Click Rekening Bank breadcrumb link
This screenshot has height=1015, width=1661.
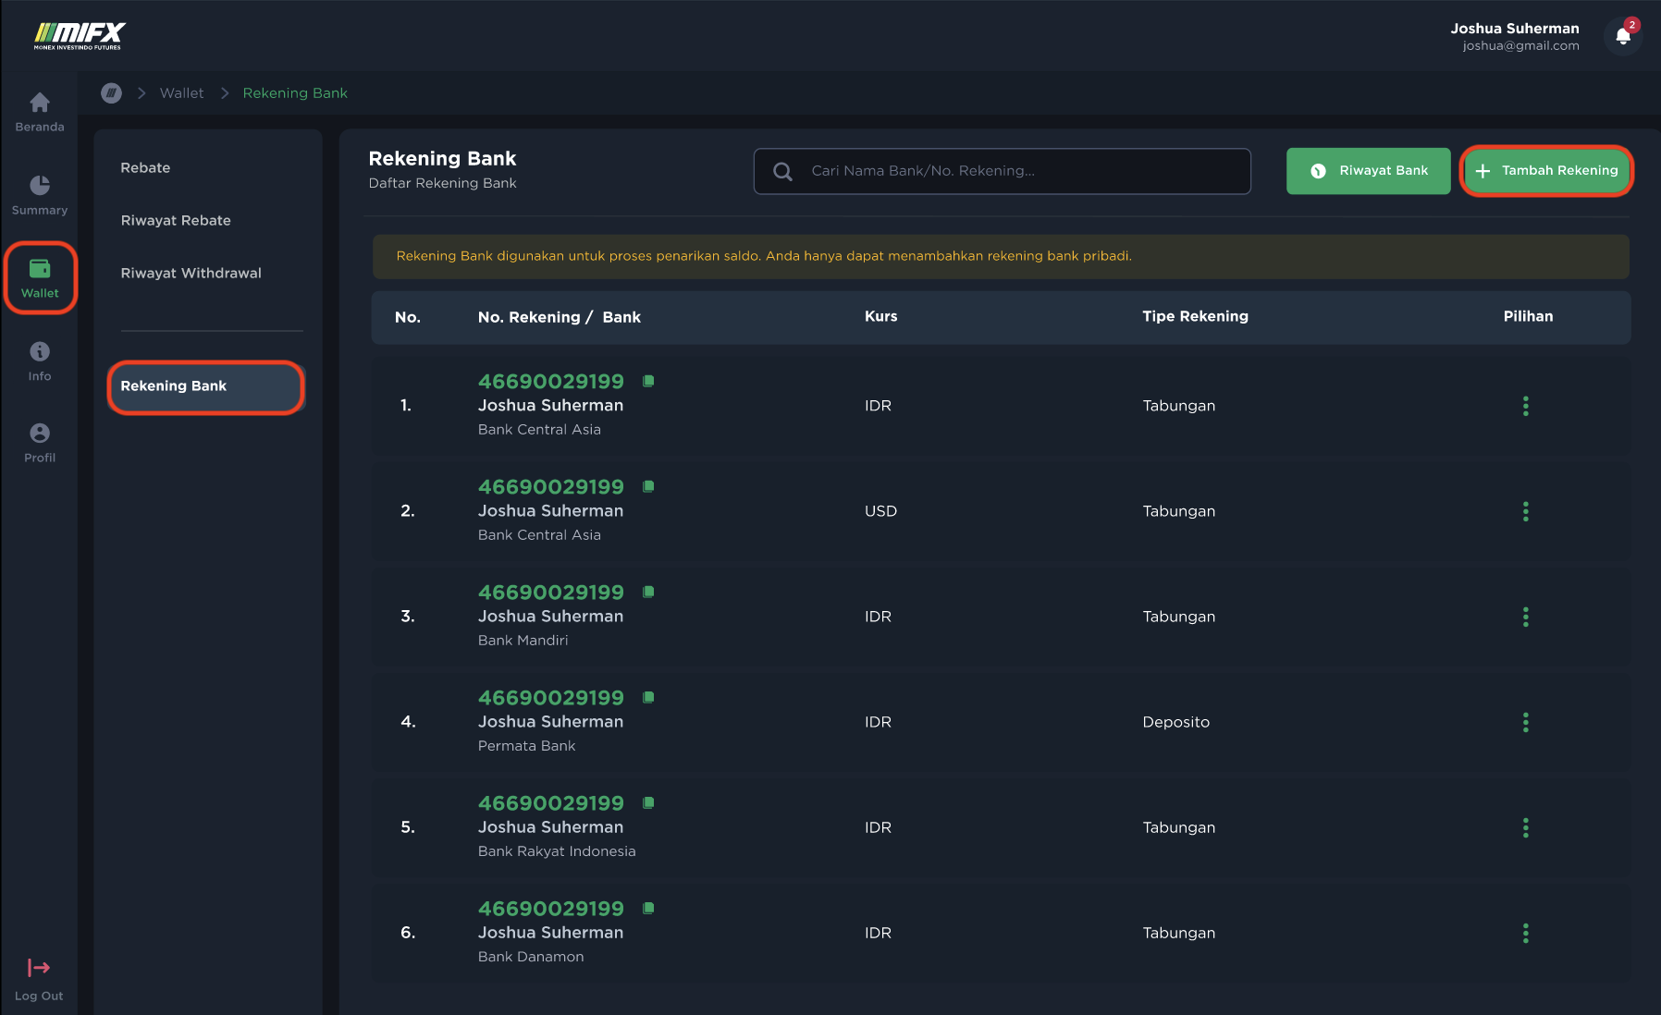coord(295,93)
